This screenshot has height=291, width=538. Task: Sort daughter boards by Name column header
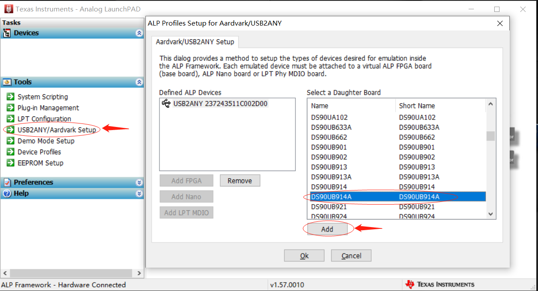click(351, 106)
